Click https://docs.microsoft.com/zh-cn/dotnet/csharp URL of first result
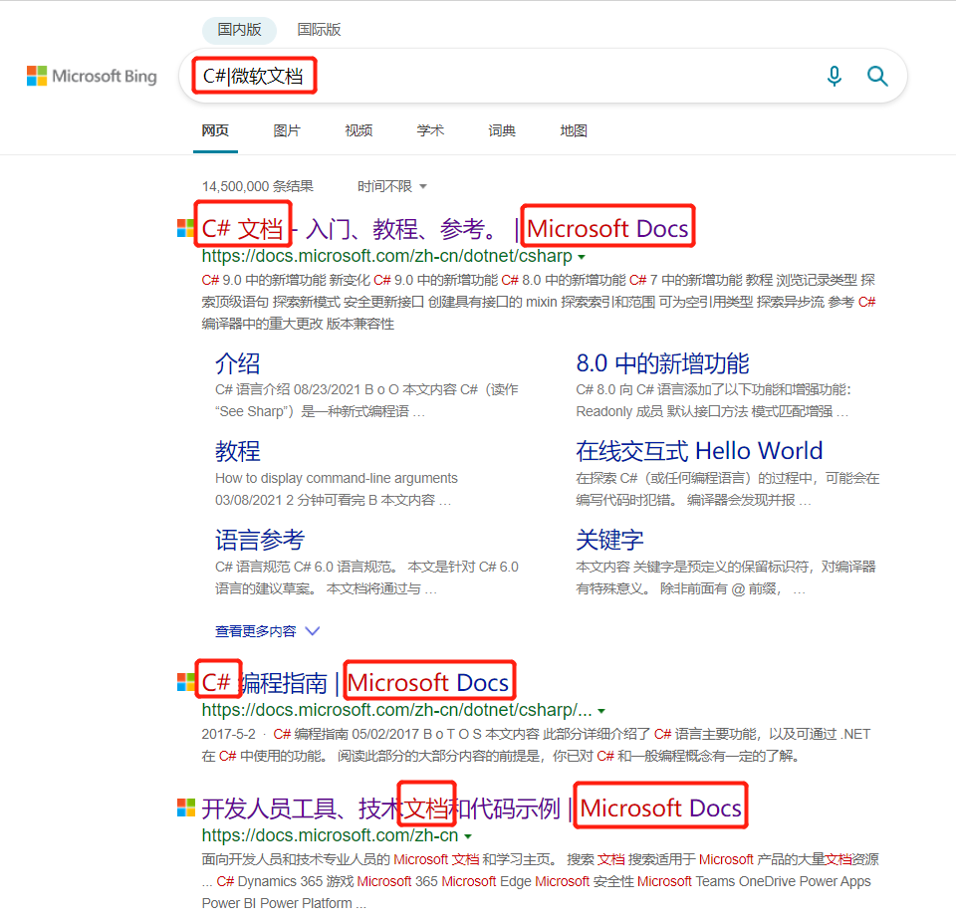Viewport: 956px width, 923px height. tap(387, 256)
